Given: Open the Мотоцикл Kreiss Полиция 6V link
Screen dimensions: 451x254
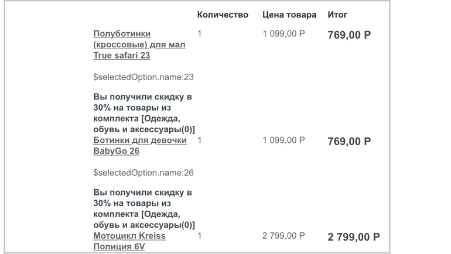Looking at the screenshot, I should tap(129, 241).
